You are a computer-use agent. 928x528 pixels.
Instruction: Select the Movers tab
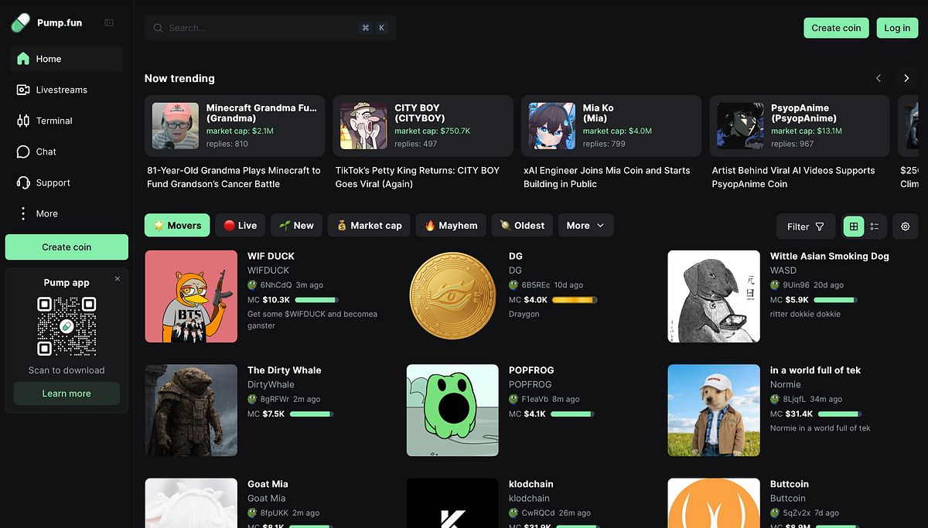pyautogui.click(x=177, y=226)
